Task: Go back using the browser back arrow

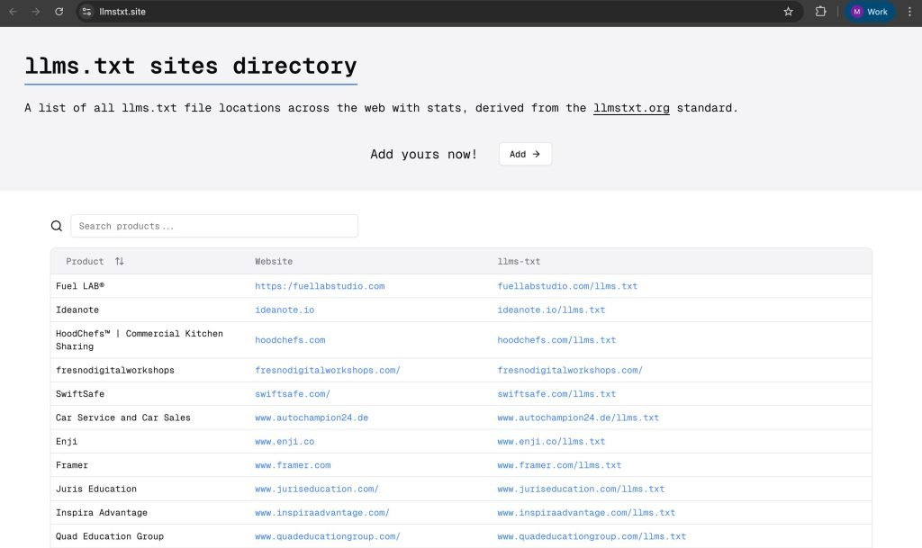Action: 13,12
